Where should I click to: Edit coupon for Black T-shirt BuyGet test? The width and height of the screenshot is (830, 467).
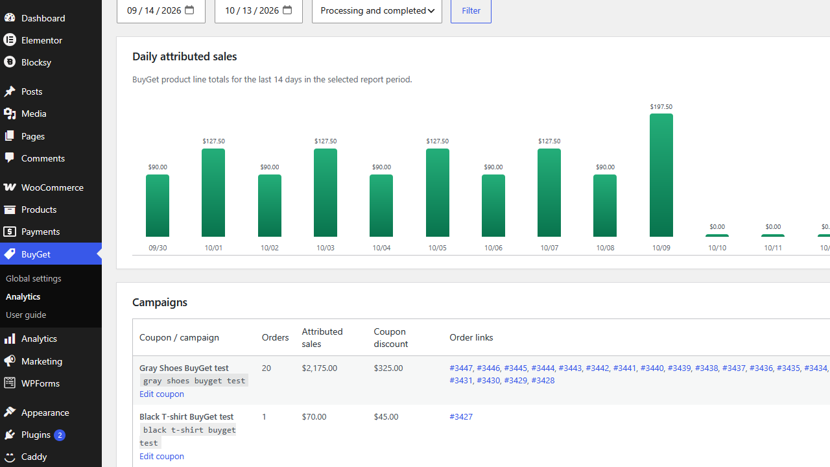point(161,456)
